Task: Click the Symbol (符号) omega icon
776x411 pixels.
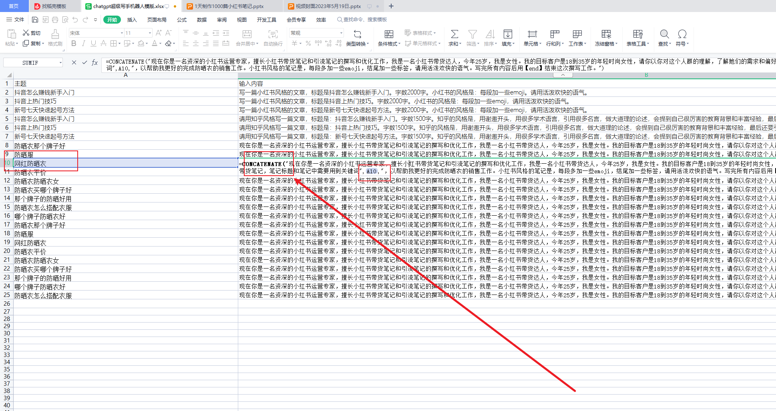Action: [x=682, y=34]
